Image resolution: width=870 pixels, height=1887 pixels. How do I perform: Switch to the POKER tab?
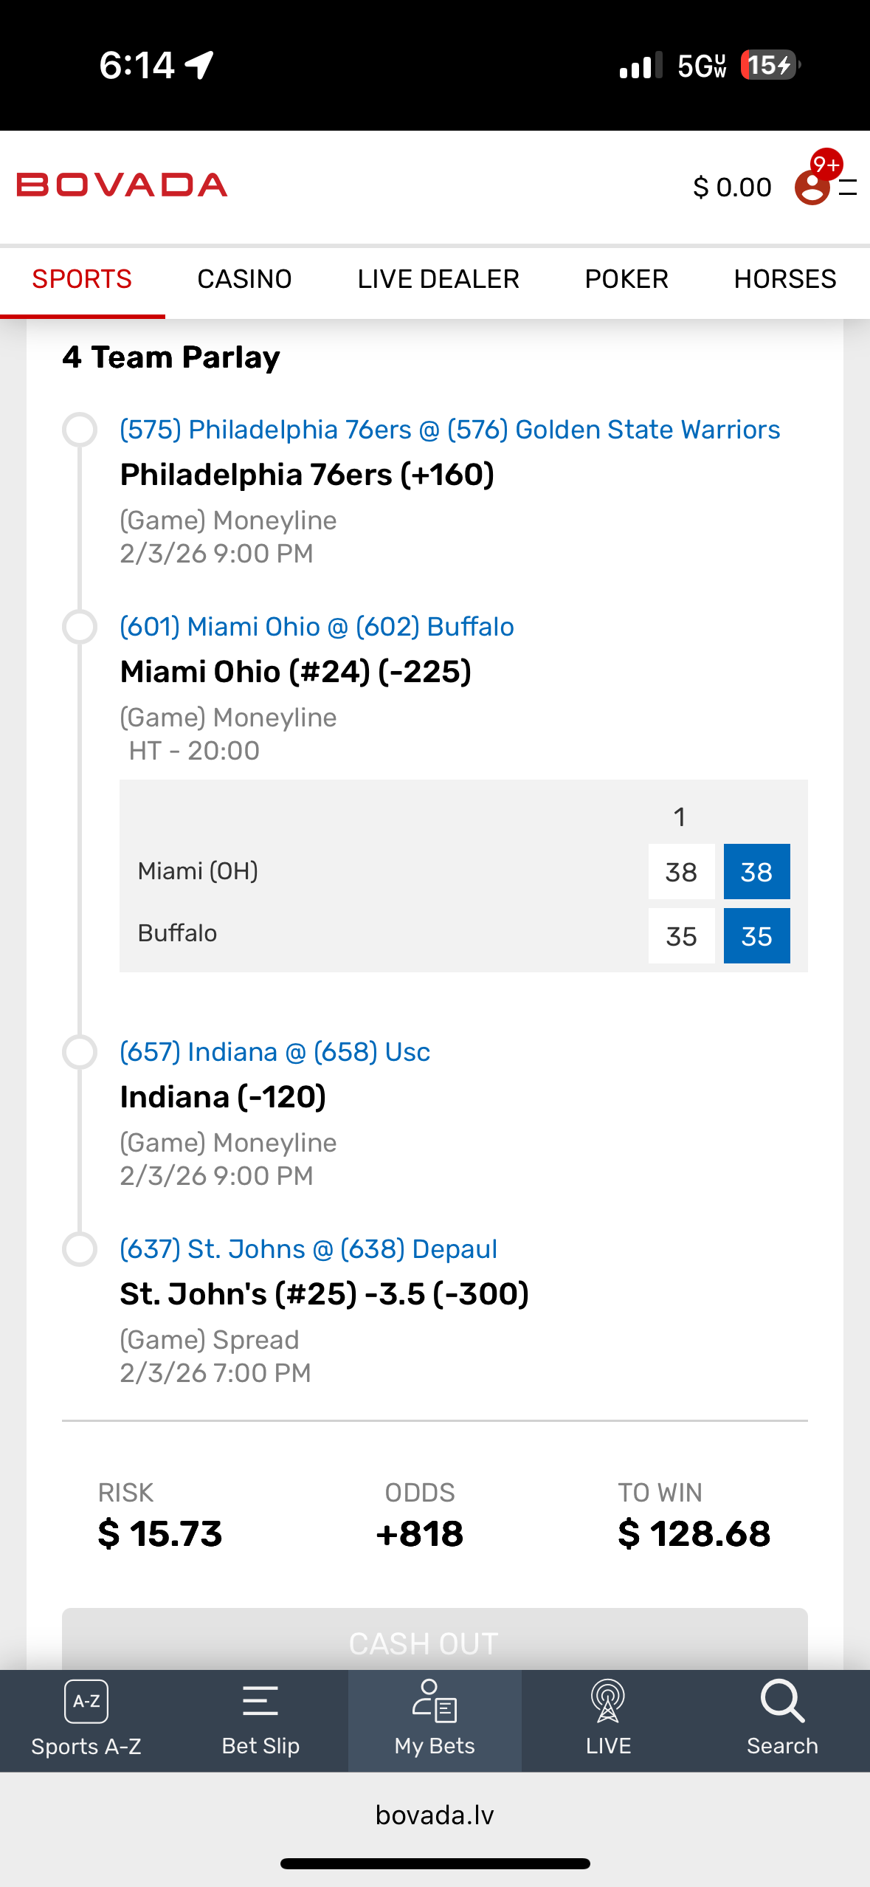pyautogui.click(x=626, y=279)
